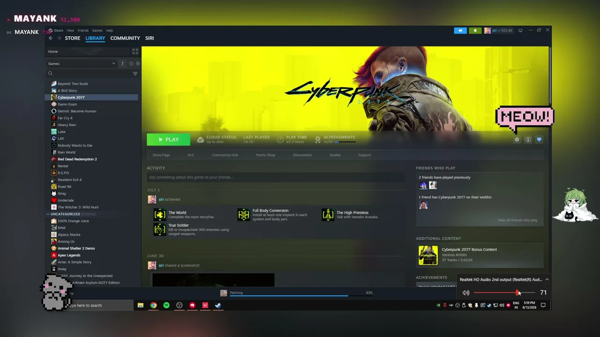The image size is (600, 337).
Task: Open Cyberpunk 2077 settings gear
Action: (517, 139)
